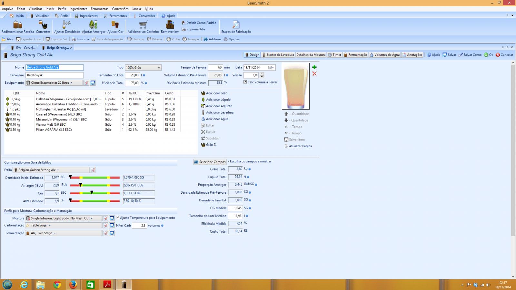
Task: Open the Fermentação recipe tab
Action: [355, 55]
